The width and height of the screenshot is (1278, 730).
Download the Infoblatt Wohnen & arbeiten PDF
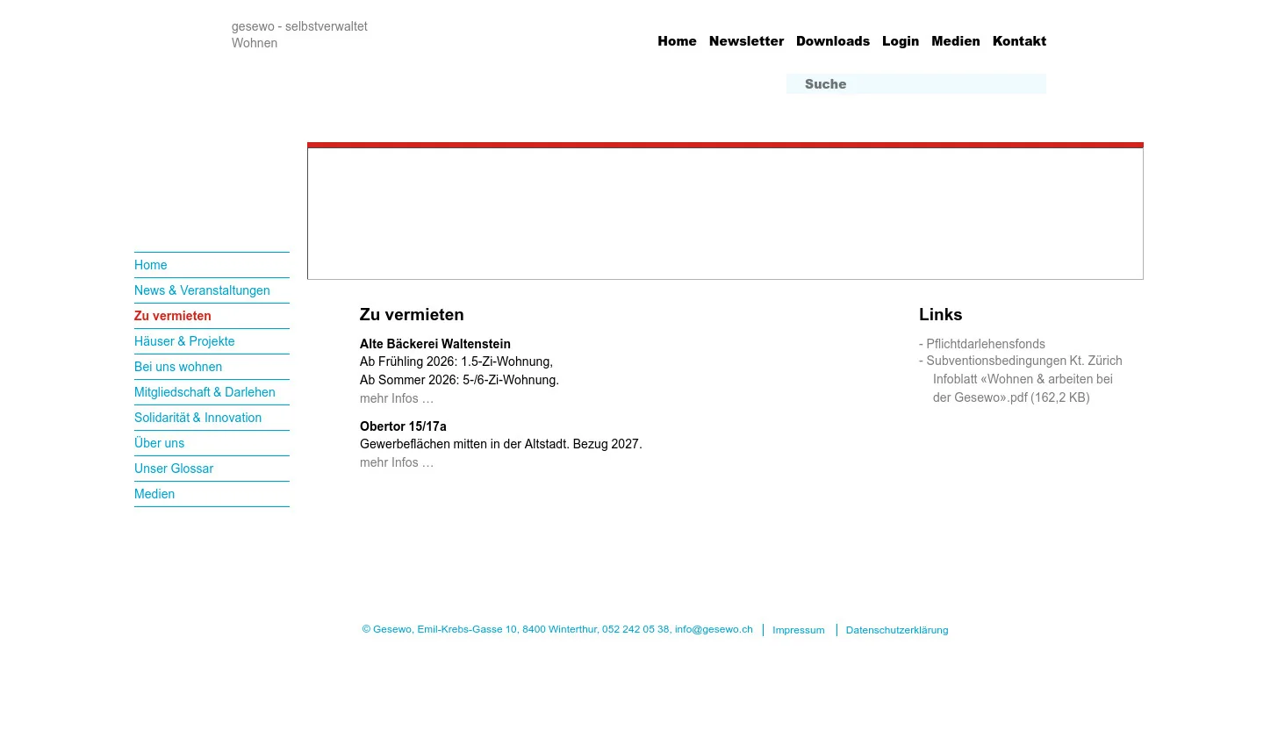coord(1022,388)
